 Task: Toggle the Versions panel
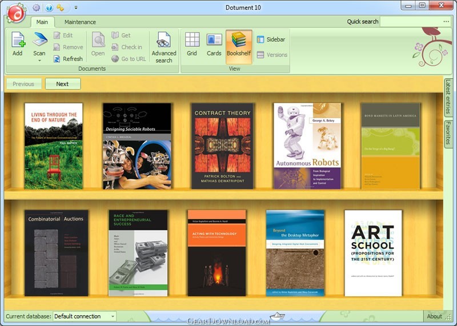tap(272, 55)
